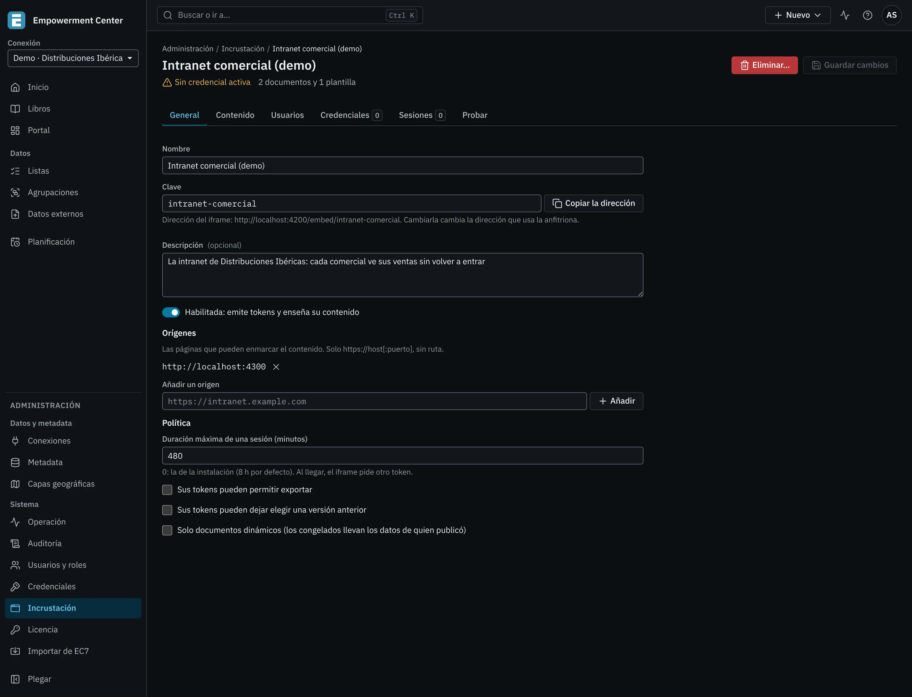Open Planificación in sidebar
The image size is (912, 697).
pos(73,242)
